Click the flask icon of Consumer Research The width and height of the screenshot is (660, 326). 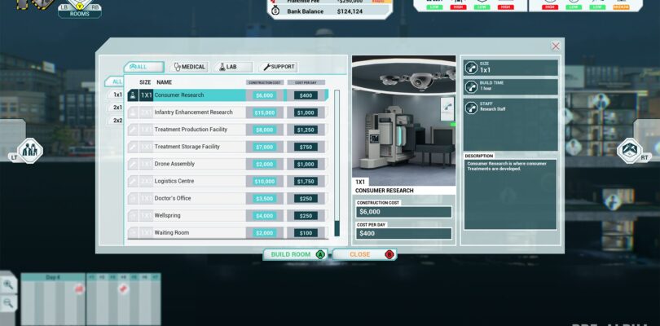click(x=133, y=95)
